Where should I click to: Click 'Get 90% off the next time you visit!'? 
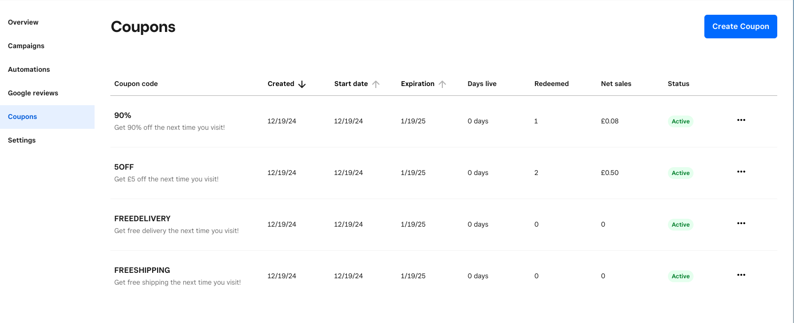169,127
